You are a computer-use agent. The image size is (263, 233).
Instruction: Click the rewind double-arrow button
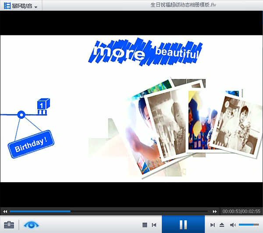5,212
